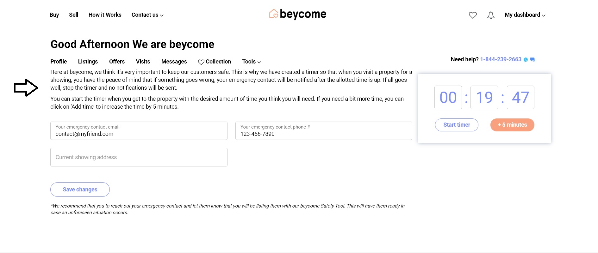Switch to the Messages tab

click(174, 62)
